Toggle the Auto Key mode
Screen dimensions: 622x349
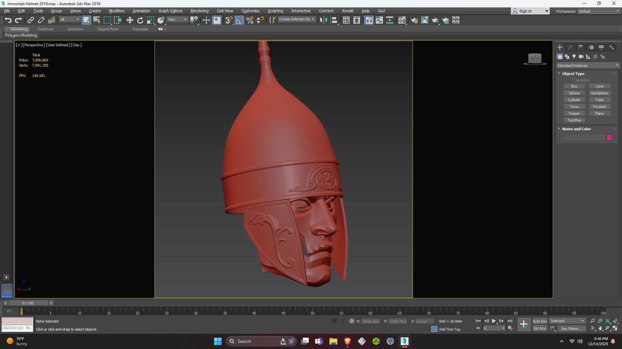[x=539, y=321]
